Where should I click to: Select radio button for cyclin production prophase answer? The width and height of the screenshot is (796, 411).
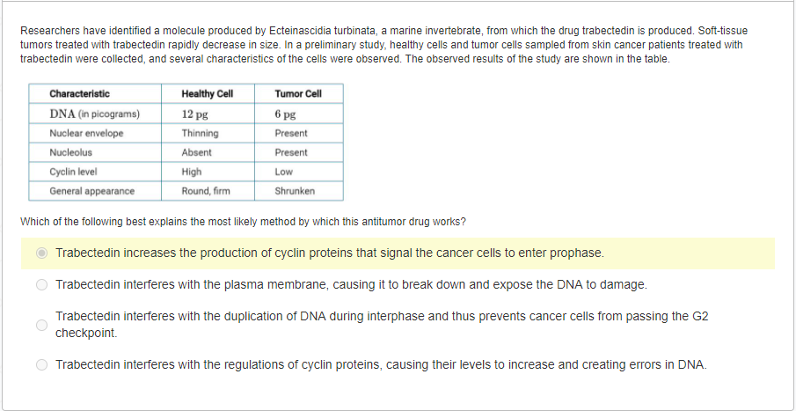point(42,253)
